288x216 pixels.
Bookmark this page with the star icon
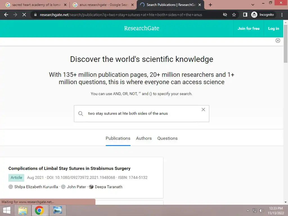click(234, 15)
